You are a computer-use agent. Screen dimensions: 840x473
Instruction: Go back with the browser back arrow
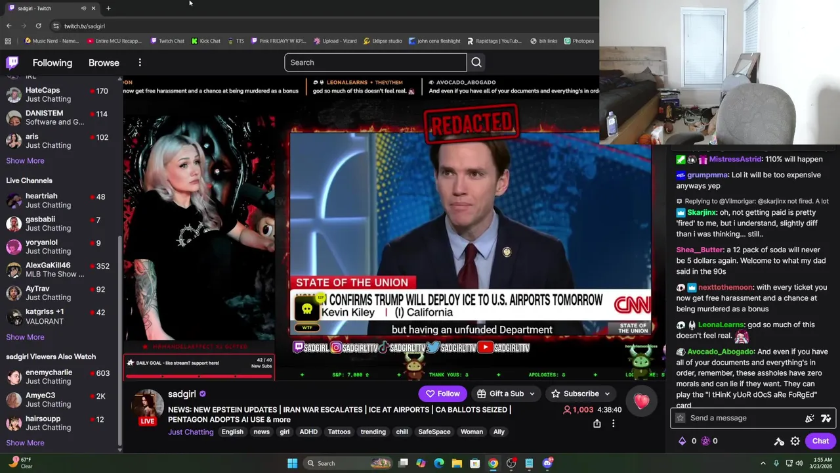click(x=9, y=26)
